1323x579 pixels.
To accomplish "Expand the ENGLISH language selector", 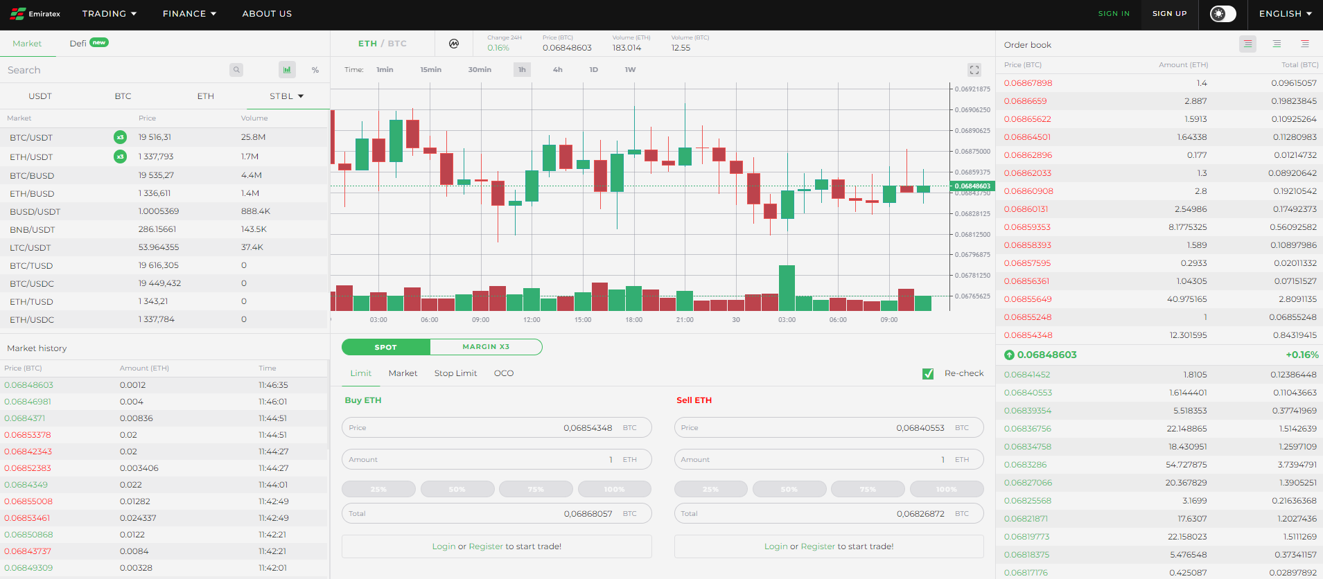I will pyautogui.click(x=1285, y=14).
